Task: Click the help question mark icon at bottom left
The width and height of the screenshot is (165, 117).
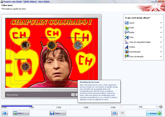Action: click(5, 113)
